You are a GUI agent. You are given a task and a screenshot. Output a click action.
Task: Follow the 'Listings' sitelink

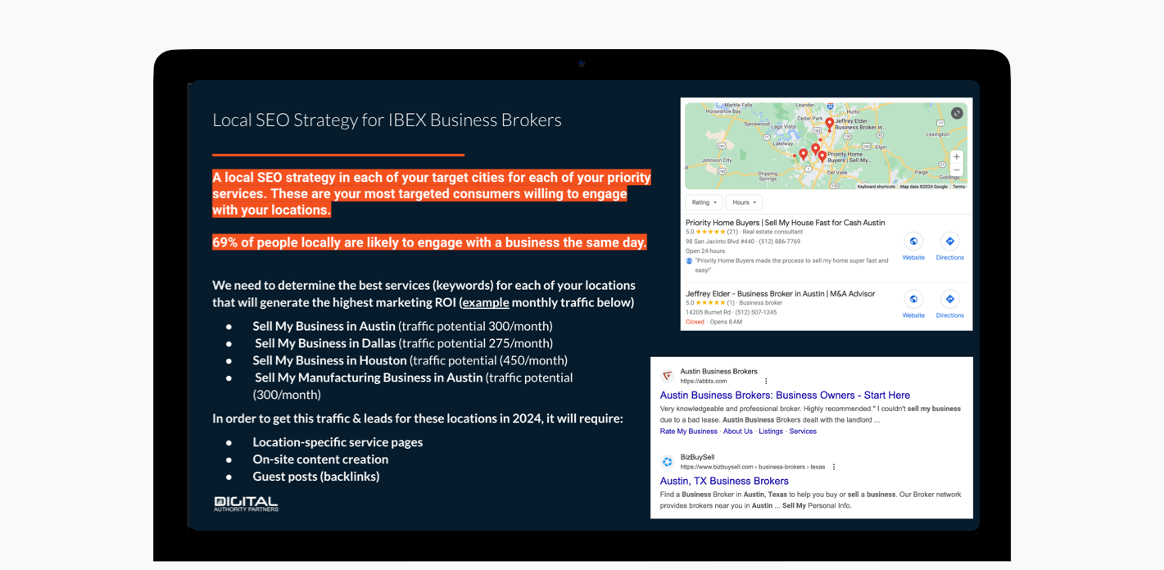pyautogui.click(x=771, y=432)
